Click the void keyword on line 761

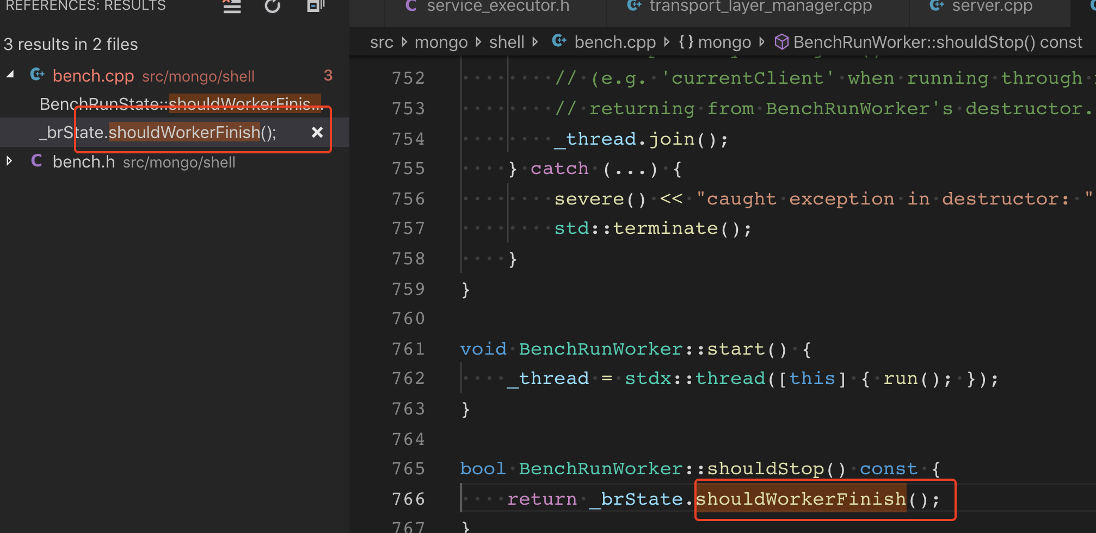(x=483, y=349)
